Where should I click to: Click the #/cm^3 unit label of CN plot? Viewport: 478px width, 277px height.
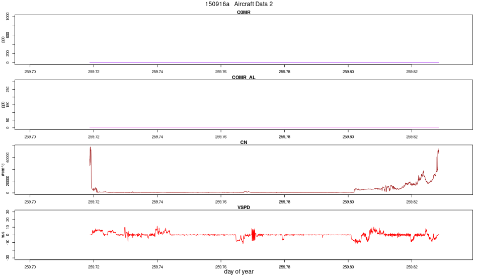pyautogui.click(x=3, y=170)
